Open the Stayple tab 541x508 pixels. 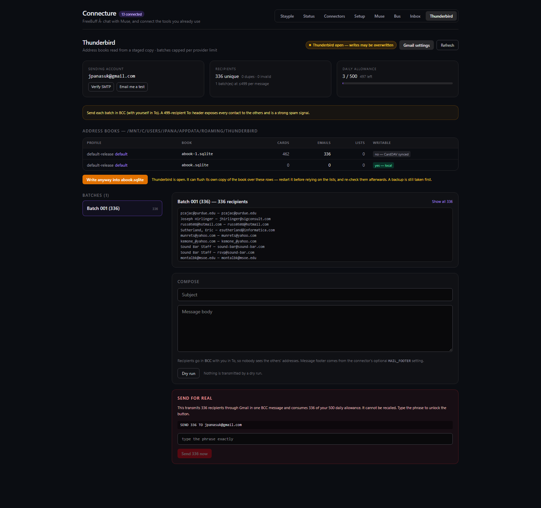click(287, 16)
